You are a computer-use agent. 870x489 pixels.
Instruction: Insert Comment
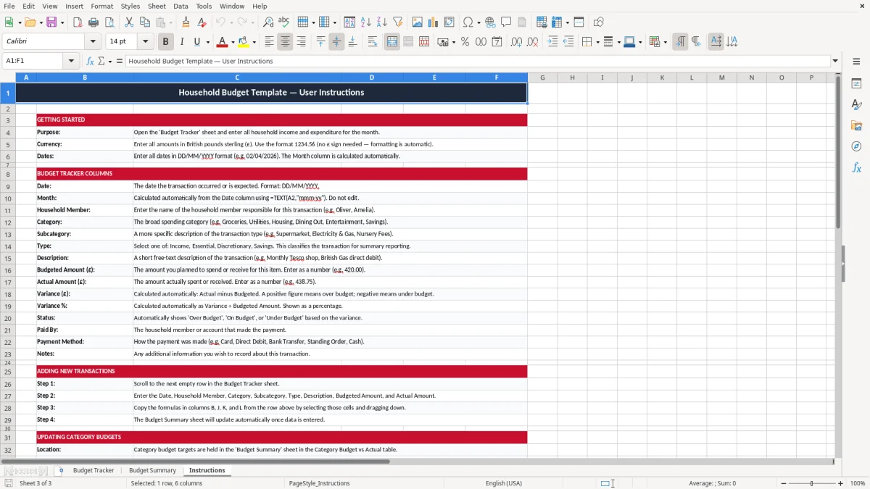pos(506,22)
